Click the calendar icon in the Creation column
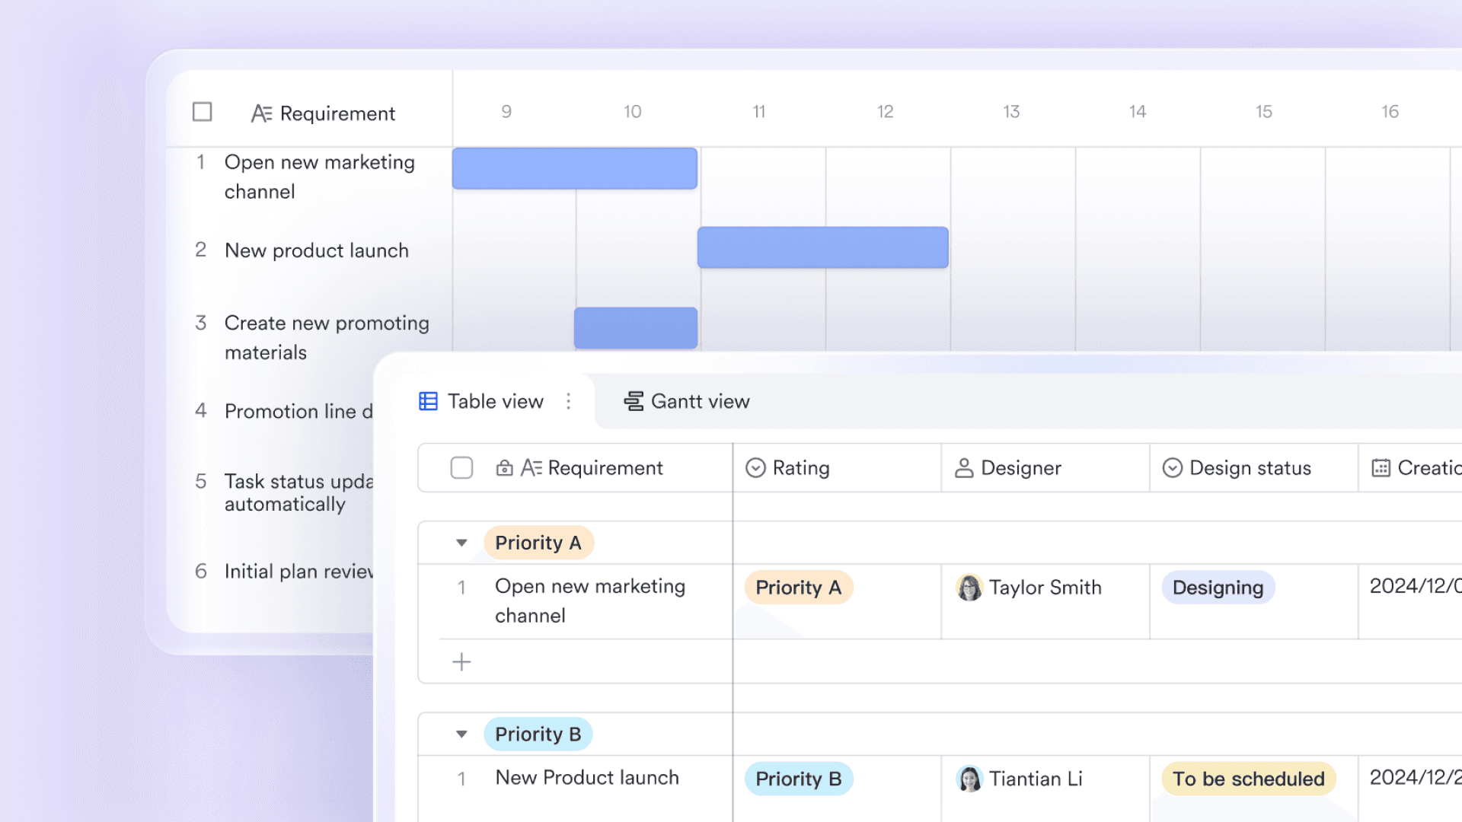Viewport: 1462px width, 822px height. tap(1381, 467)
